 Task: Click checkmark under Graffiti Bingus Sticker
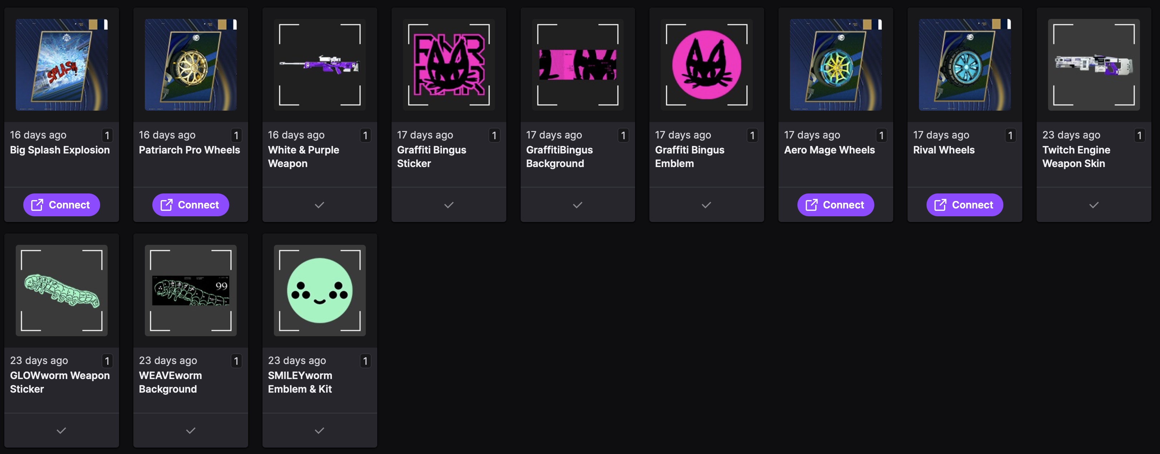coord(448,205)
